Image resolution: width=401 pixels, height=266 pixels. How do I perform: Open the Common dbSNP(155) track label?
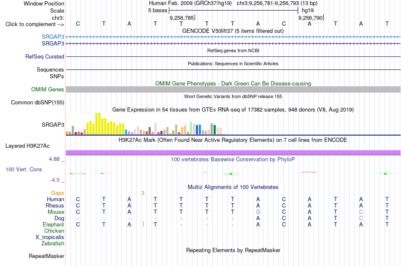coord(38,103)
